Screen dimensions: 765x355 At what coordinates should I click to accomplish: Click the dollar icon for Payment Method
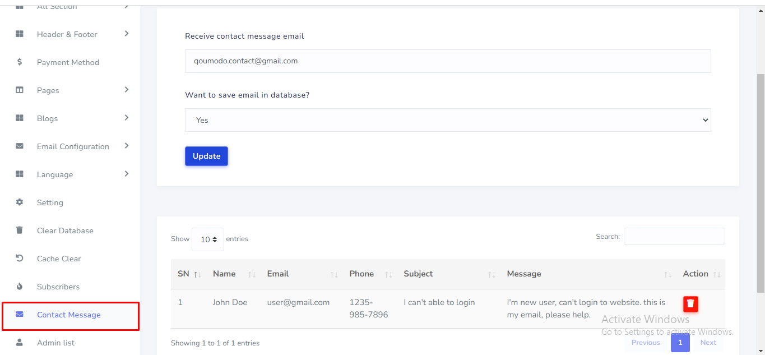20,62
